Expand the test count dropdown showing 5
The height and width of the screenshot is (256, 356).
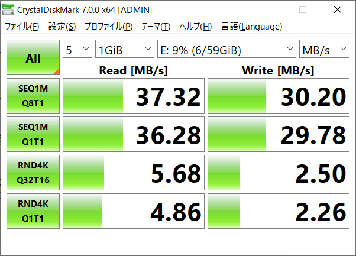click(77, 49)
